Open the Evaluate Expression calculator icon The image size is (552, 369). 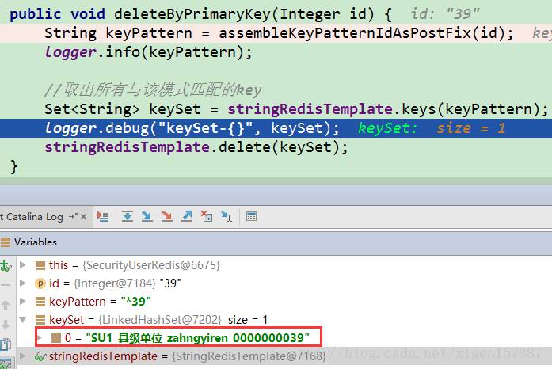[251, 216]
